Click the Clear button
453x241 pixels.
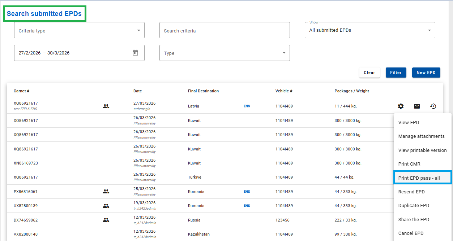(369, 73)
